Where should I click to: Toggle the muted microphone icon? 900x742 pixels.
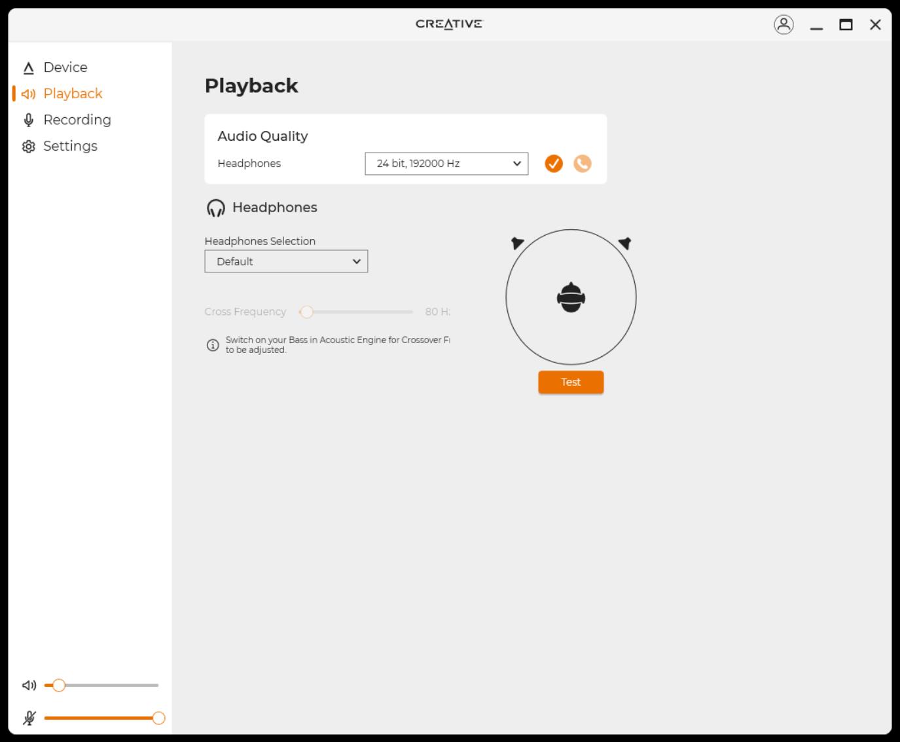point(29,718)
